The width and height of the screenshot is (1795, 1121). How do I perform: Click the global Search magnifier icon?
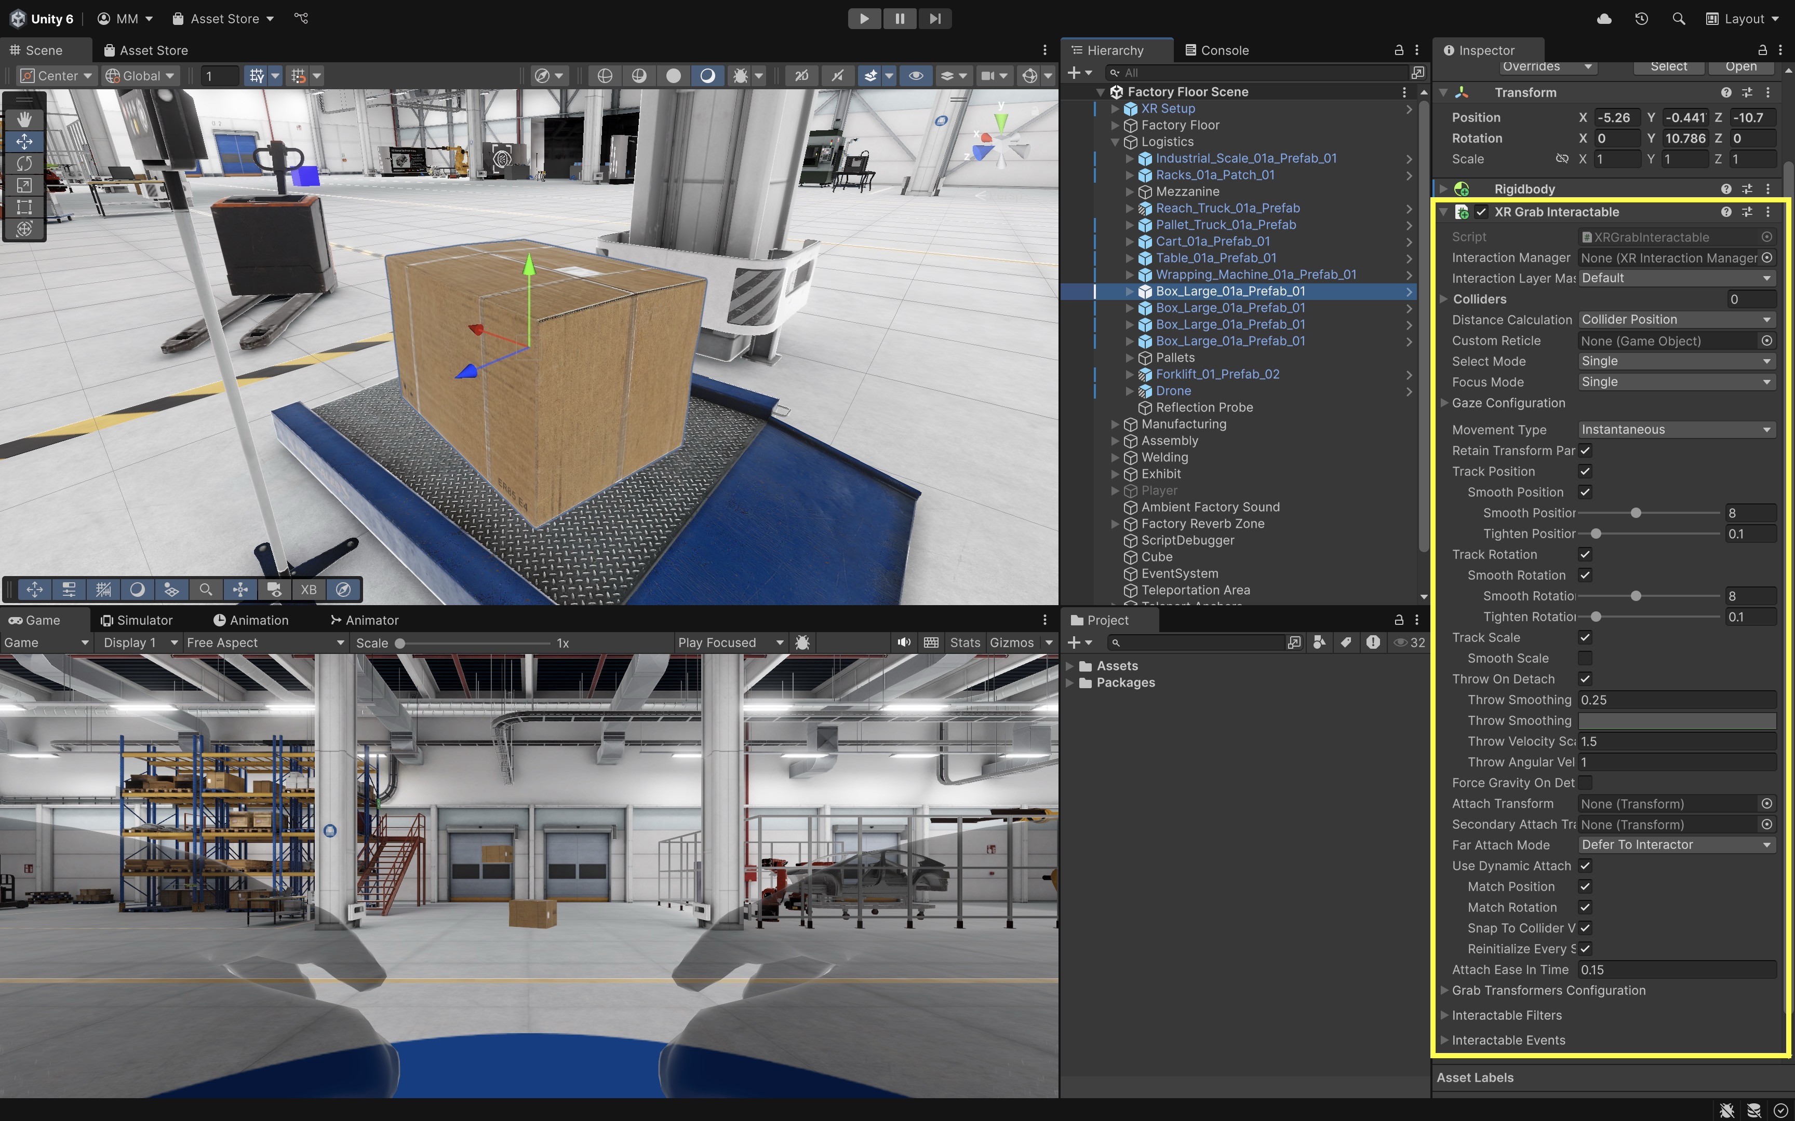(x=1679, y=19)
